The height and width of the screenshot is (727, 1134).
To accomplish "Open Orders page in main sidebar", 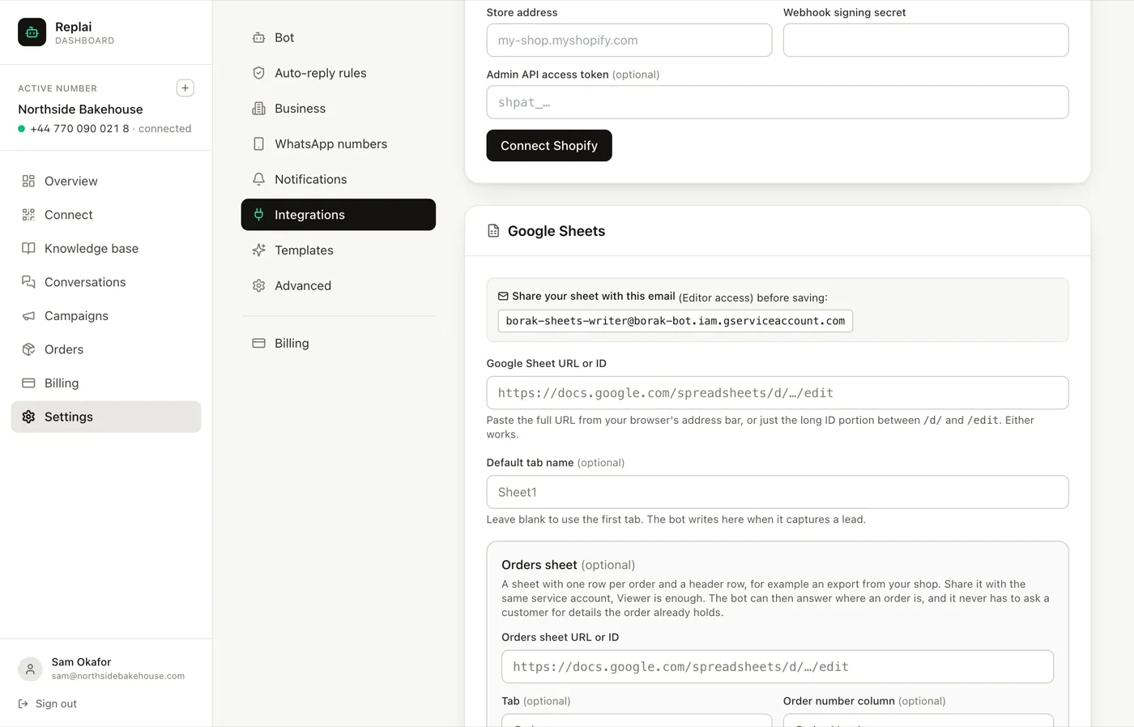I will 106,349.
